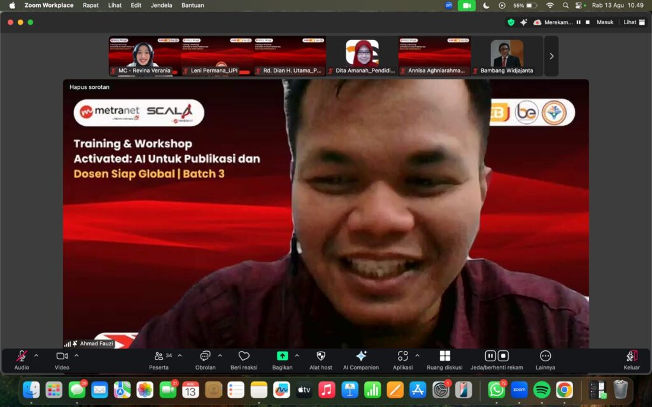Expand the caret beside Aplikasi
The height and width of the screenshot is (407, 652).
coord(417,356)
